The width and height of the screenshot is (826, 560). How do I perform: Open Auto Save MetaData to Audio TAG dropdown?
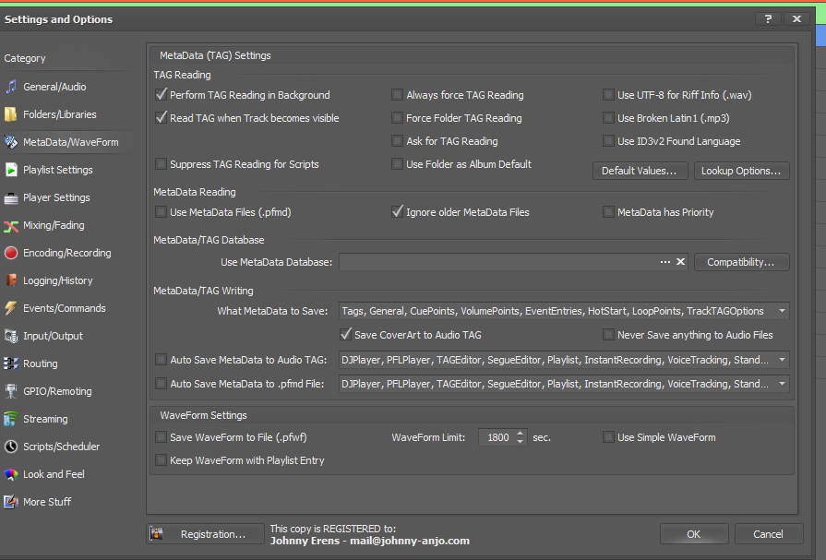782,360
